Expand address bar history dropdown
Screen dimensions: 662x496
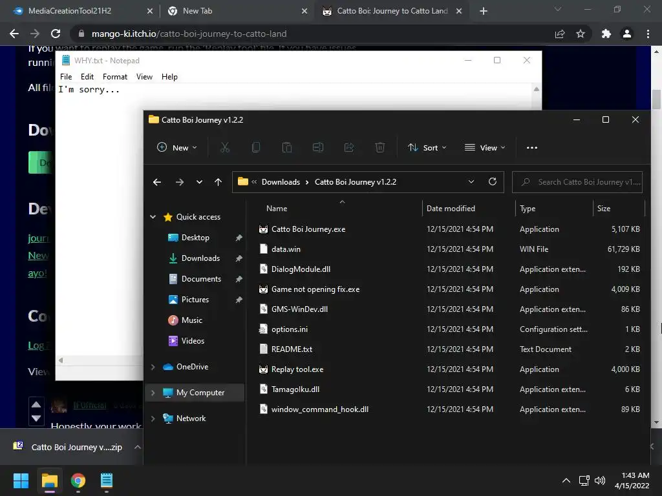click(x=471, y=181)
